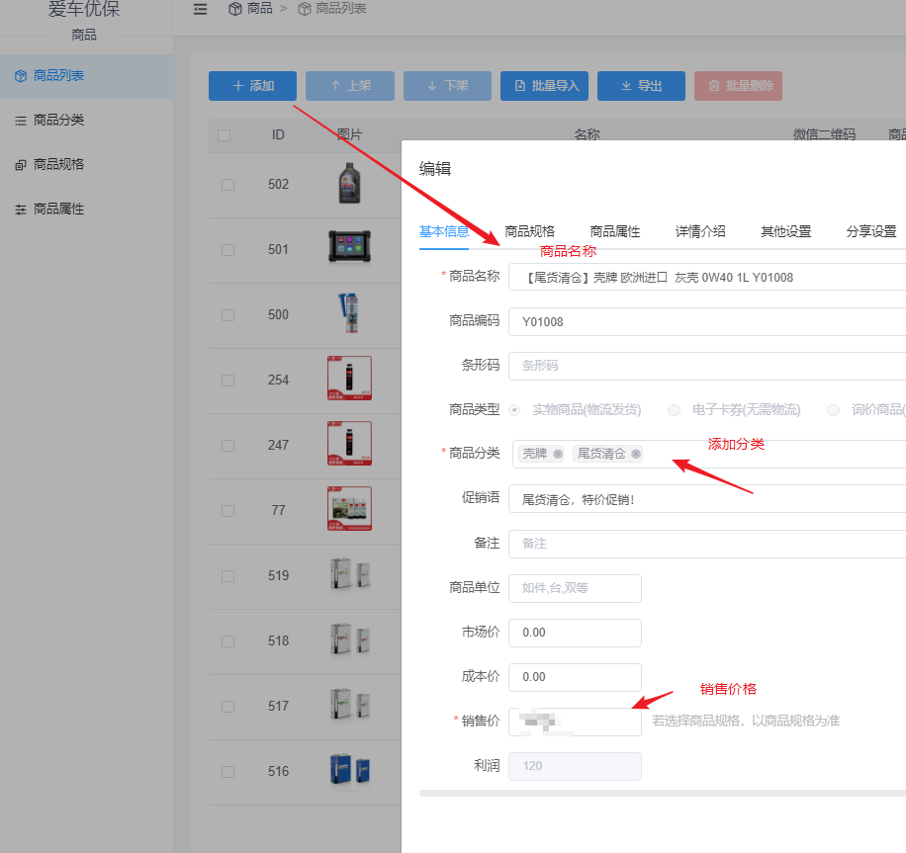This screenshot has height=853, width=906.
Task: Click the 批量删除 button
Action: tap(738, 86)
